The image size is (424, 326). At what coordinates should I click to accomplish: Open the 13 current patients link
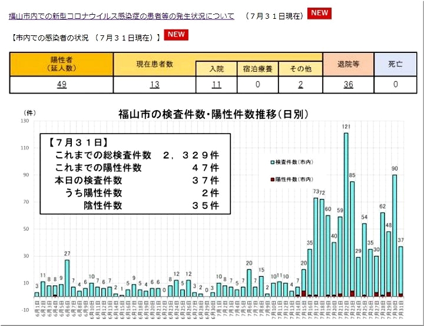pyautogui.click(x=154, y=85)
